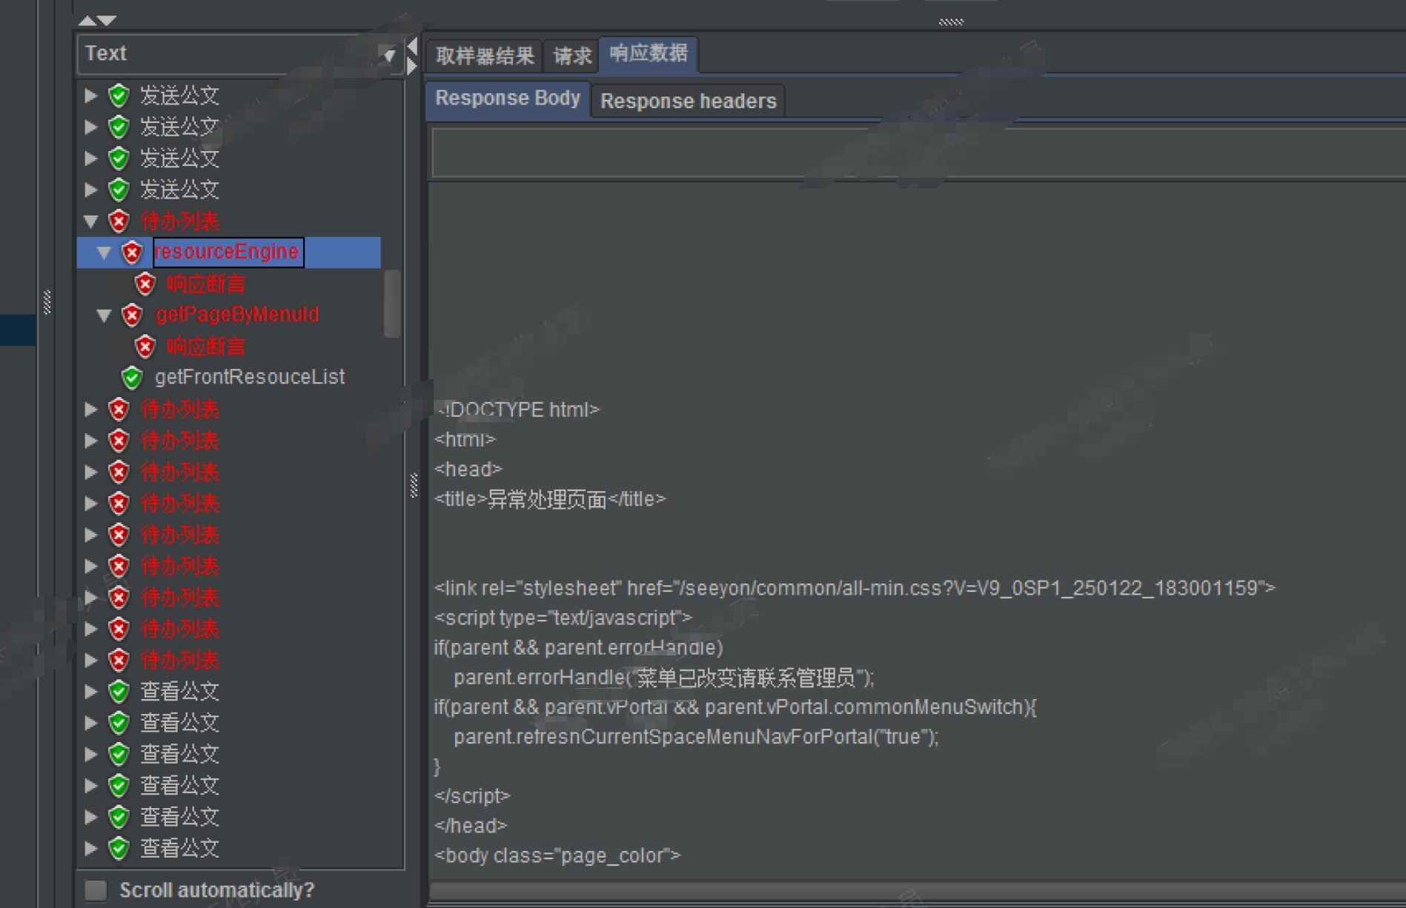1406x908 pixels.
Task: Switch to the 取样器结果 tab
Action: point(485,56)
